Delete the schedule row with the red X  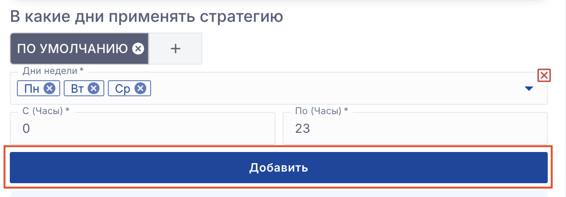point(544,76)
